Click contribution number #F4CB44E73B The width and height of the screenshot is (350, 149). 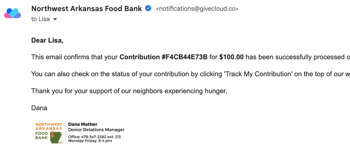[184, 57]
